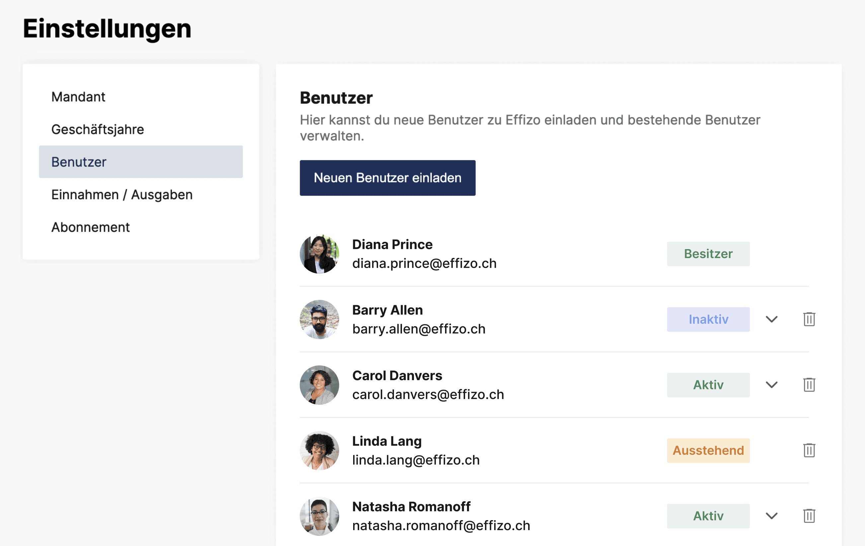Image resolution: width=865 pixels, height=546 pixels.
Task: Click the Besitzer badge for Diana Prince
Action: click(708, 254)
